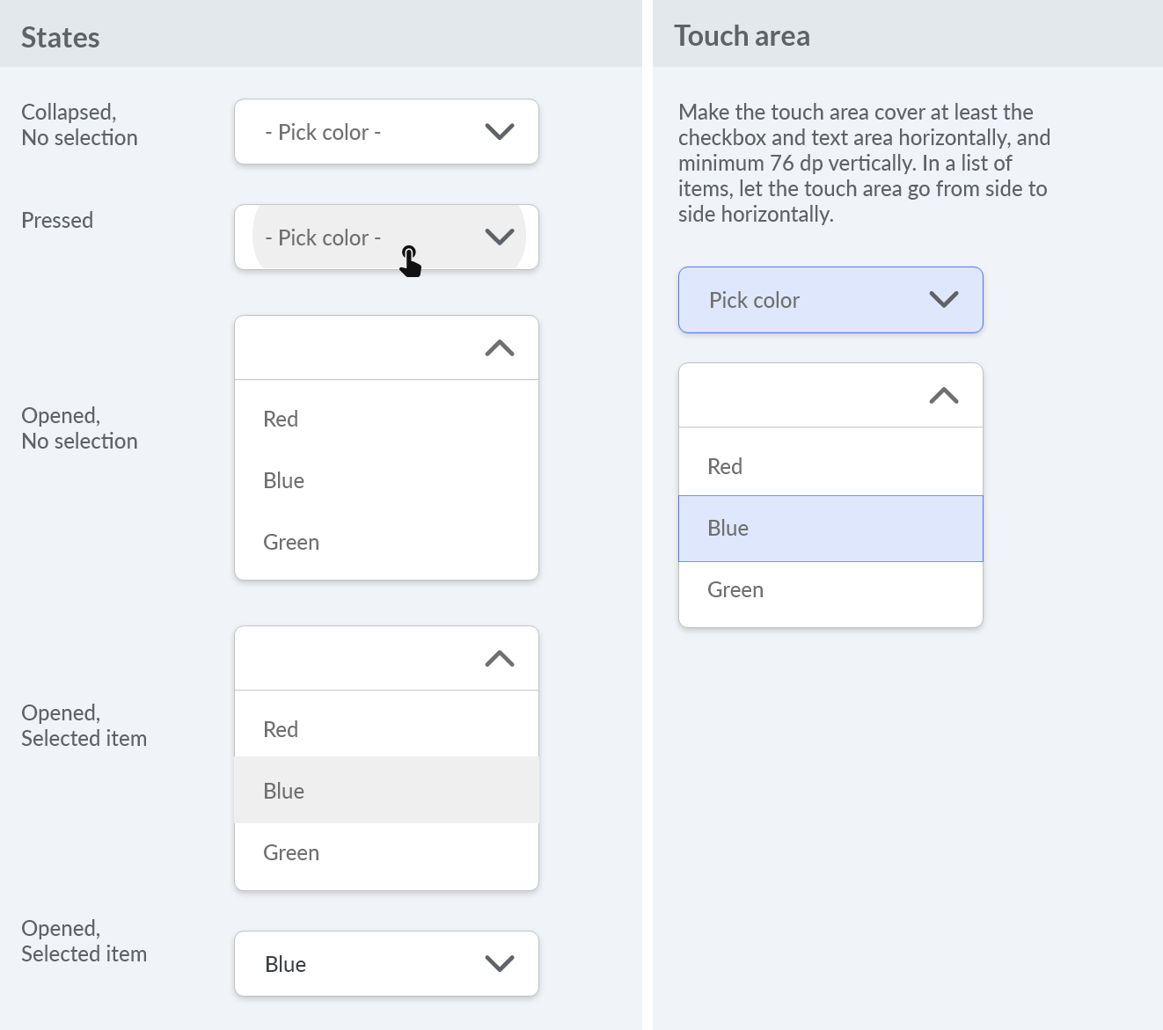The image size is (1163, 1030).
Task: Open the highlighted 'Pick color' dropdown in Touch area
Action: pyautogui.click(x=830, y=300)
